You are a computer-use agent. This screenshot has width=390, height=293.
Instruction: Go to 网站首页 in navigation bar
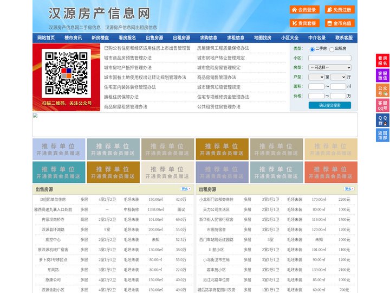[46, 38]
